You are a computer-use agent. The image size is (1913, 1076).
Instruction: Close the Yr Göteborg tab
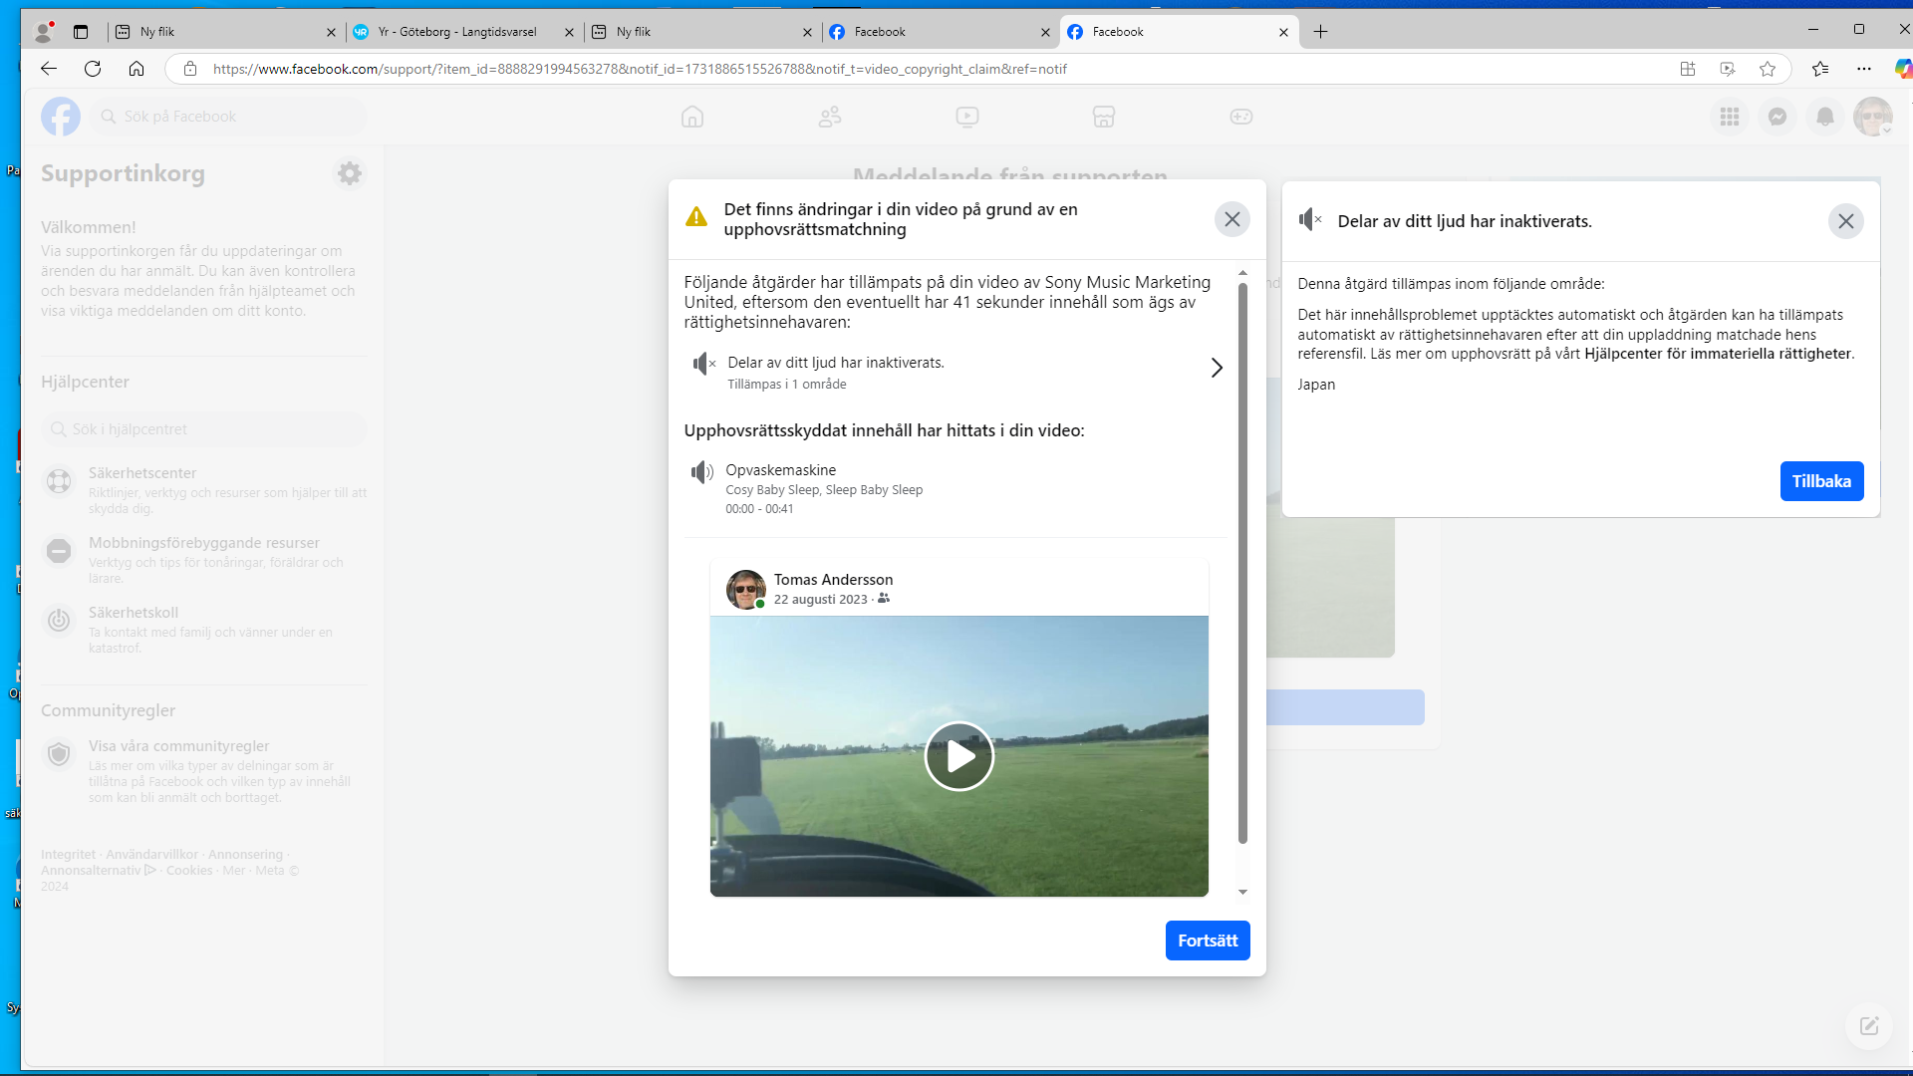pos(569,32)
